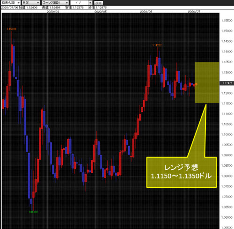Click the 始値:1.12406 open value readout
This screenshot has width=234, height=229.
tap(28, 7)
